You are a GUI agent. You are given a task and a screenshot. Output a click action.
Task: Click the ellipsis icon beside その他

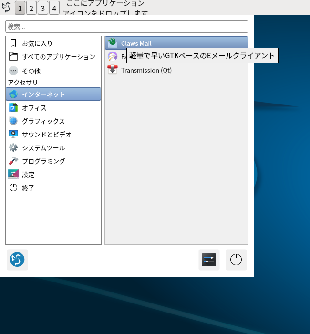[x=13, y=71]
